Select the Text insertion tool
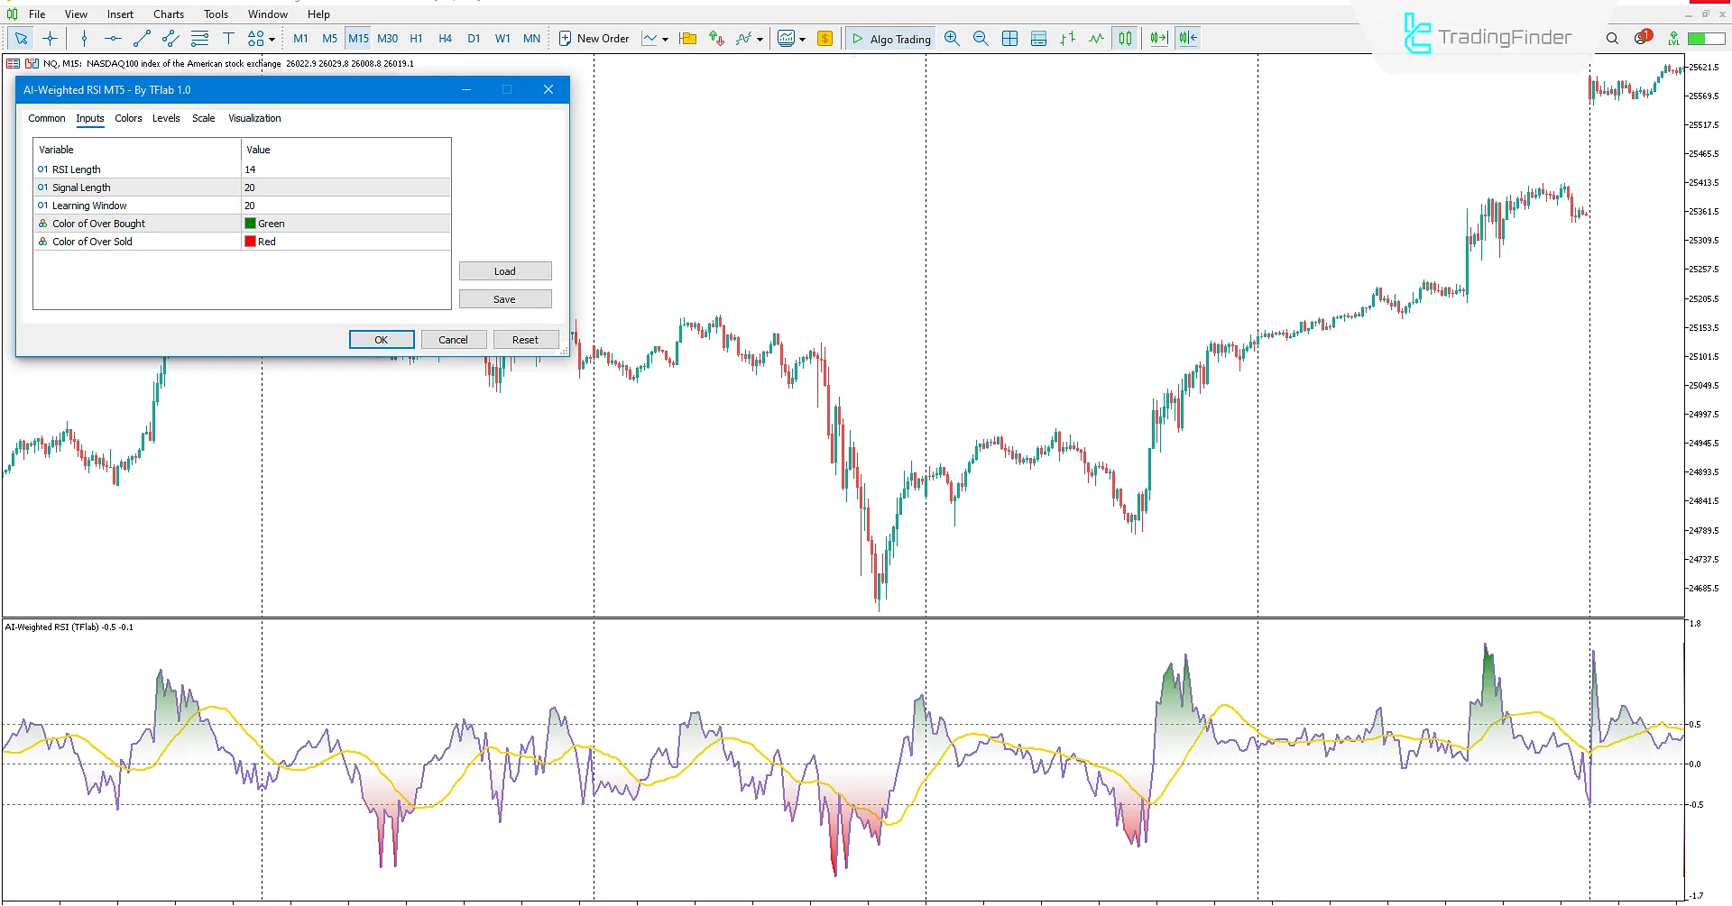 [x=228, y=38]
